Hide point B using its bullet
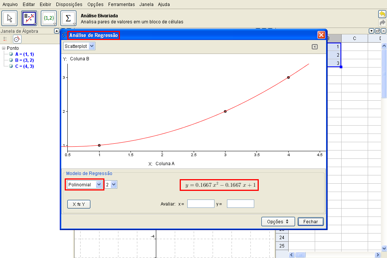The height and width of the screenshot is (258, 387). tap(11, 60)
